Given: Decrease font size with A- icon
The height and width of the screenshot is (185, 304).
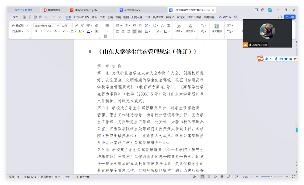Looking at the screenshot, I should [x=82, y=25].
